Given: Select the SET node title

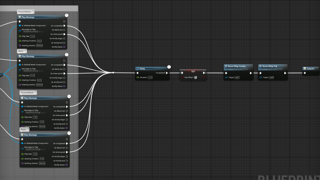Looking at the screenshot, I should (x=193, y=71).
